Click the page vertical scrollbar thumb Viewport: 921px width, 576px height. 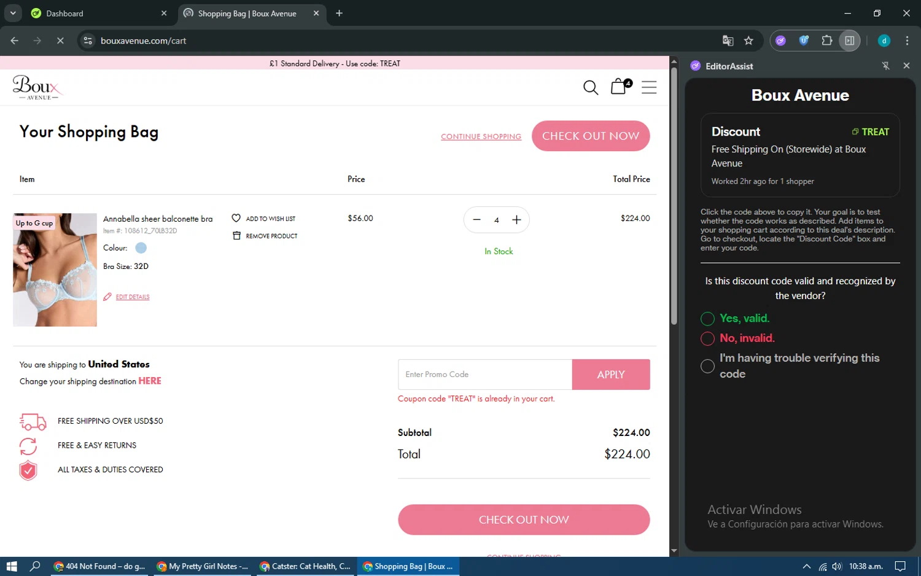click(x=674, y=195)
